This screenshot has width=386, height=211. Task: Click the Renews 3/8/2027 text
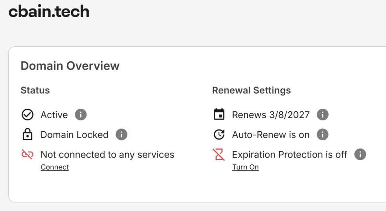[x=271, y=115]
